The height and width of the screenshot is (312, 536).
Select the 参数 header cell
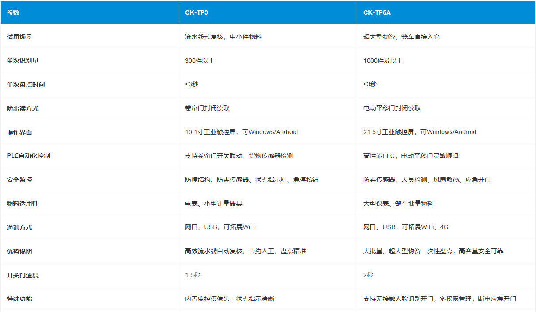click(x=13, y=13)
